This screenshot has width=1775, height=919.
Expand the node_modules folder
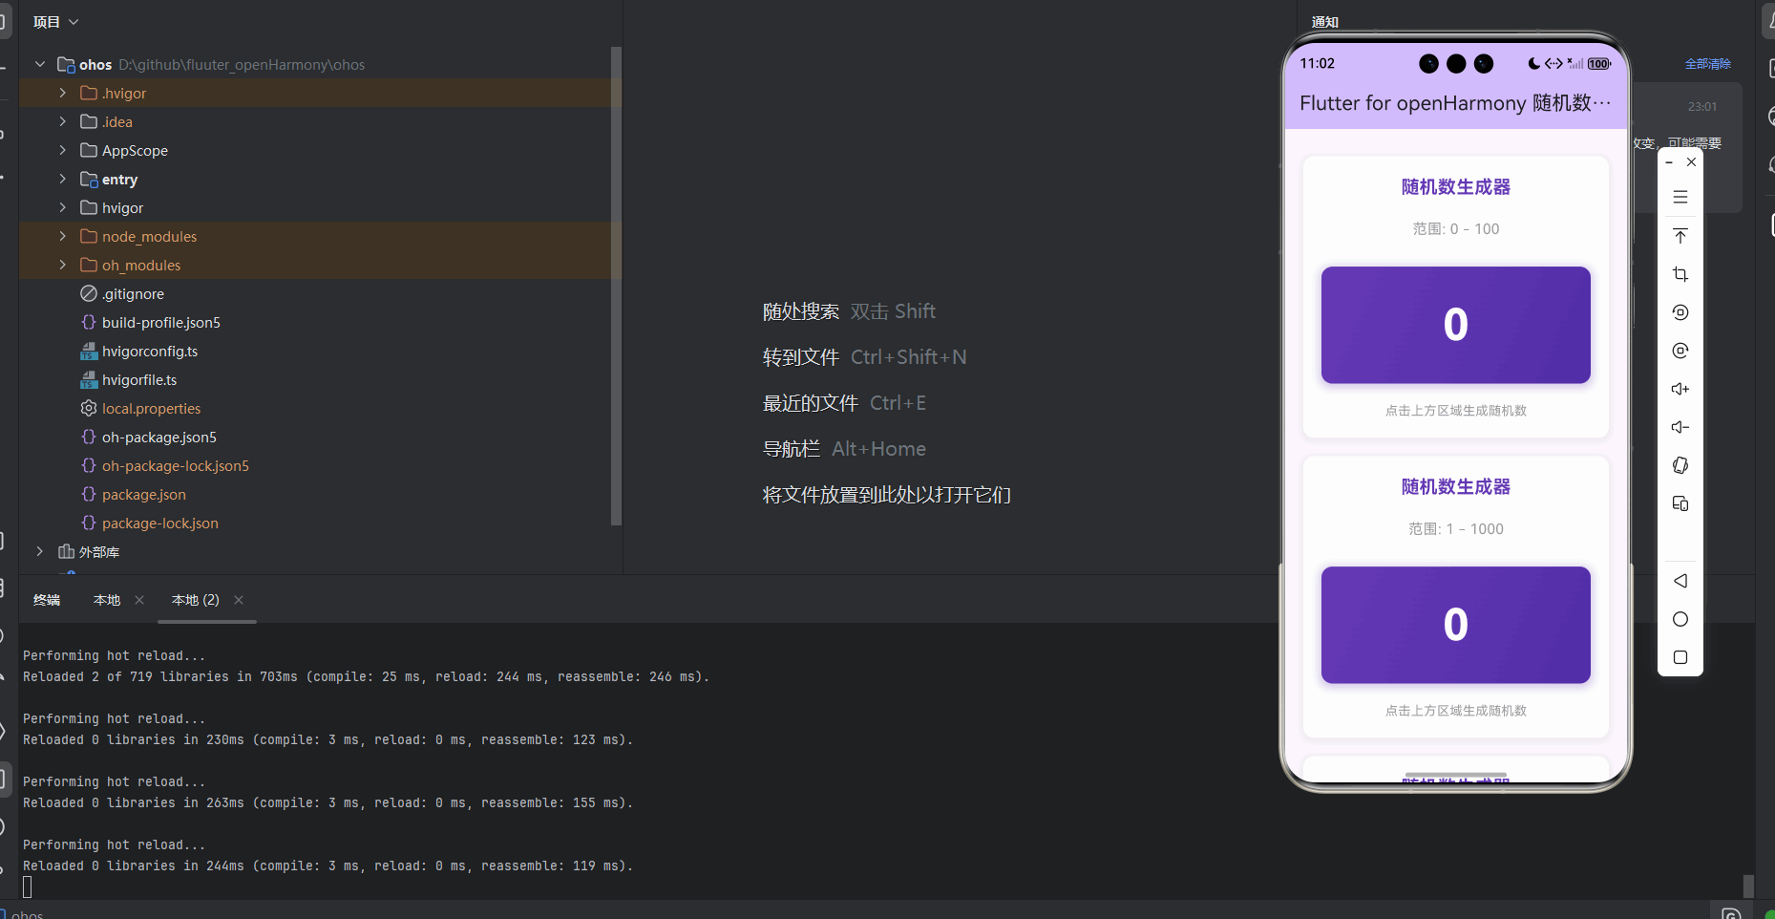coord(62,236)
